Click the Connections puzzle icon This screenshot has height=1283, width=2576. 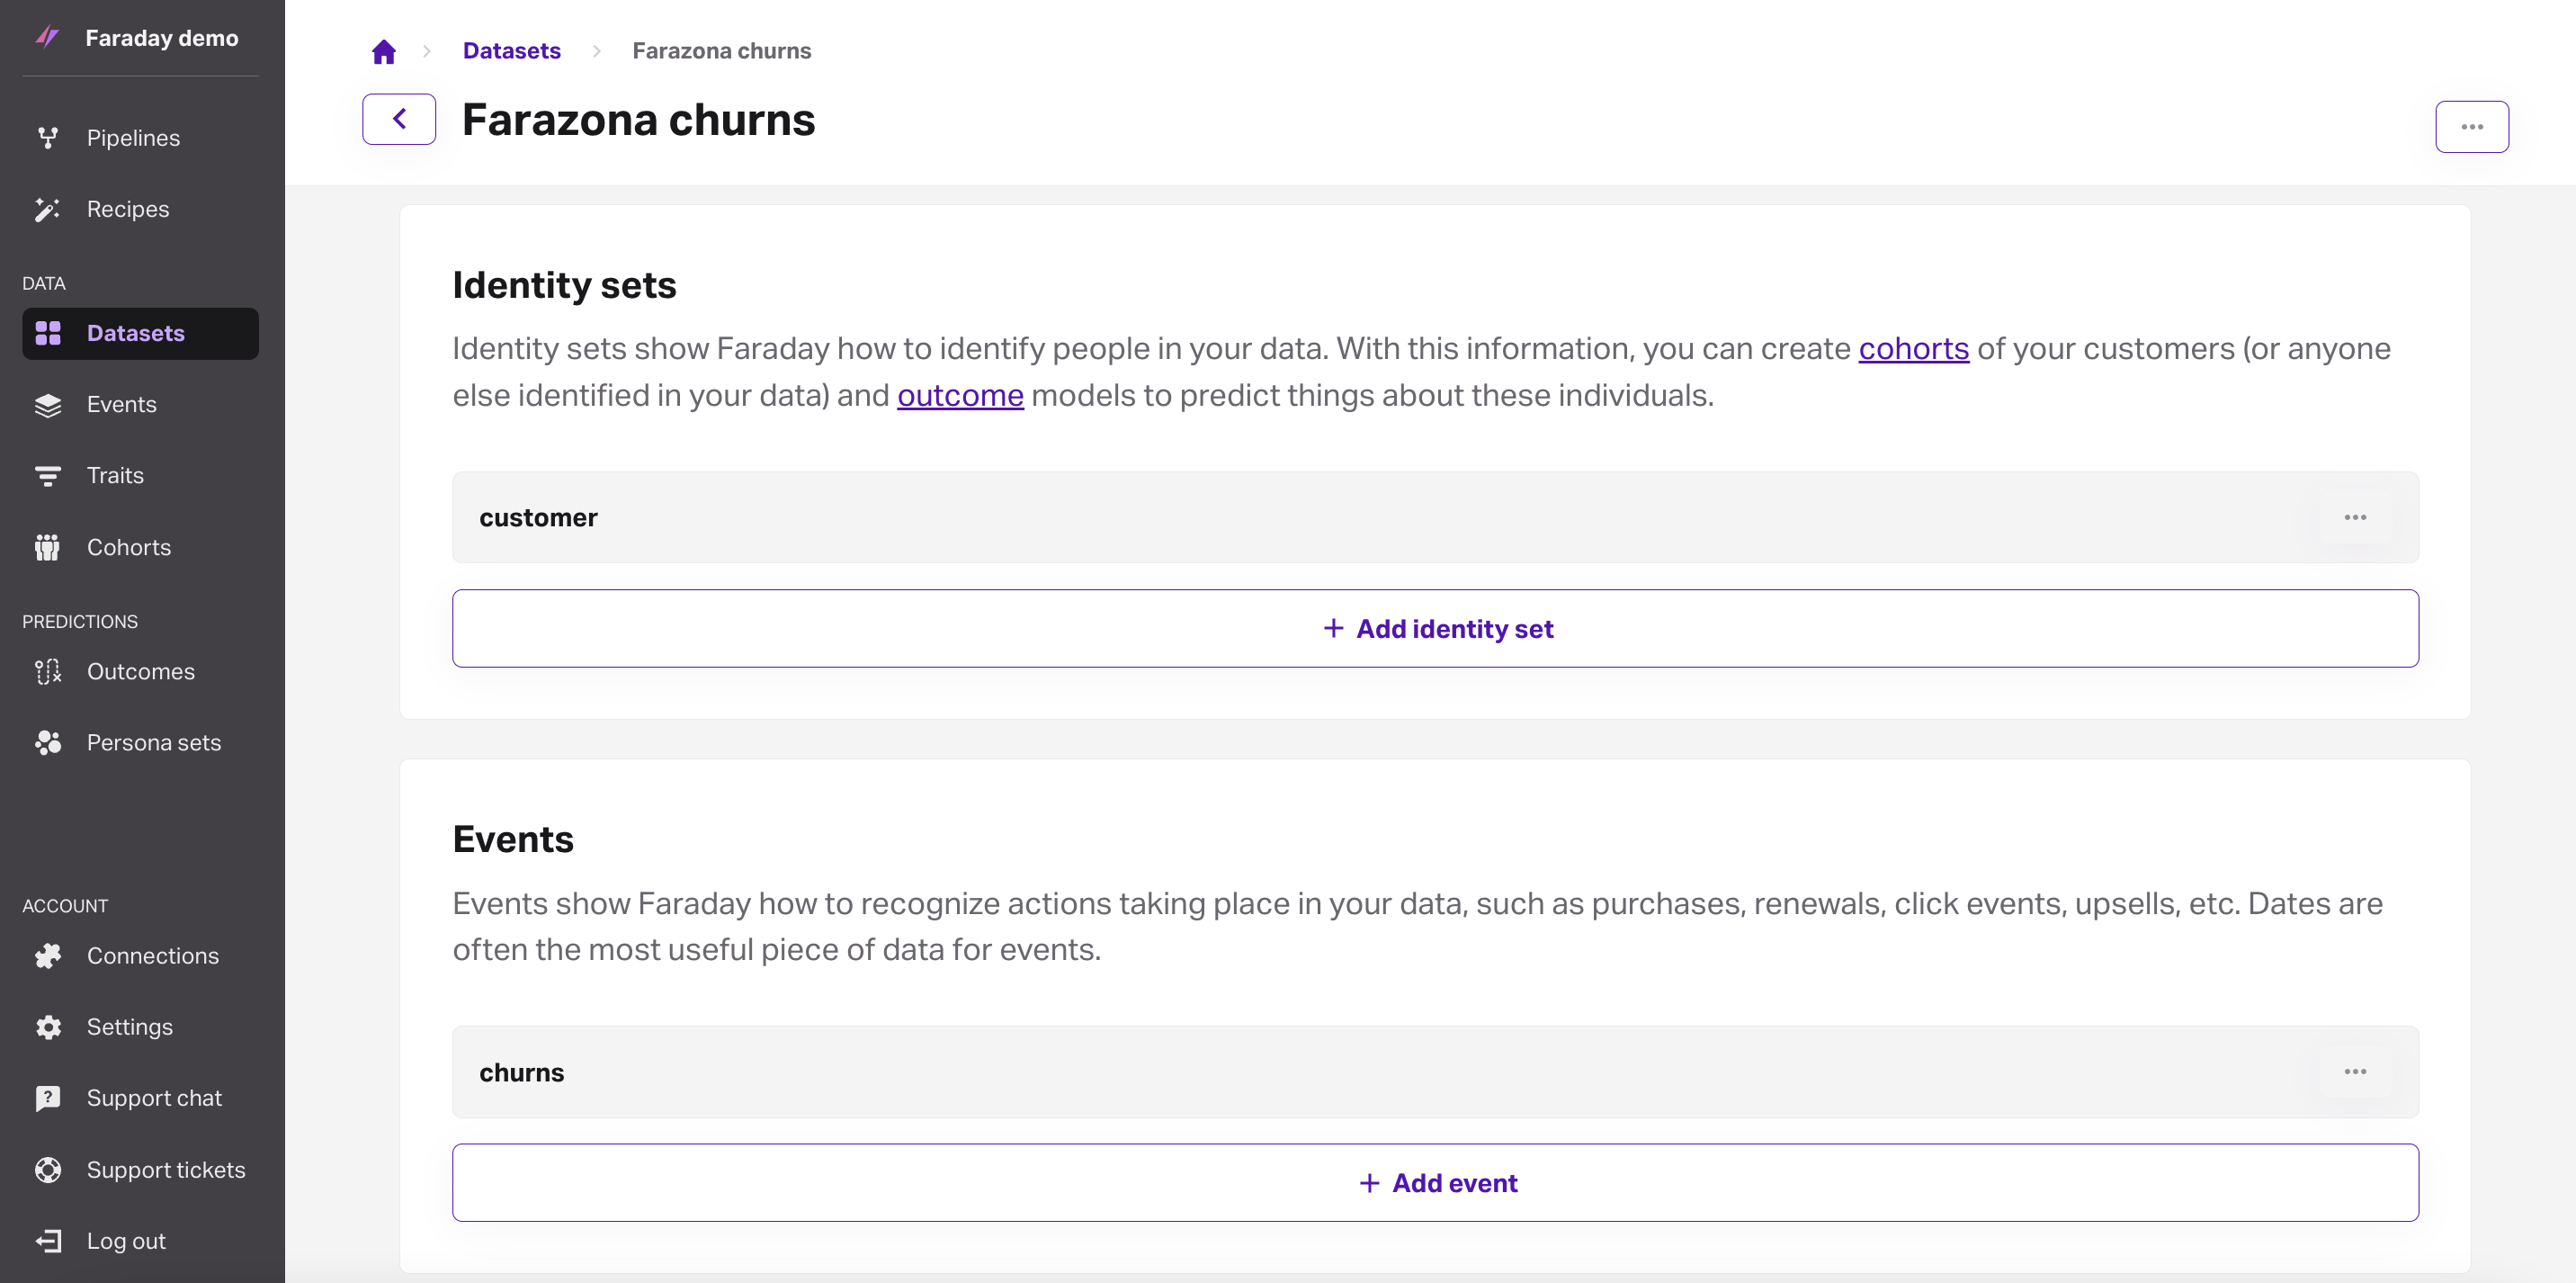click(48, 956)
